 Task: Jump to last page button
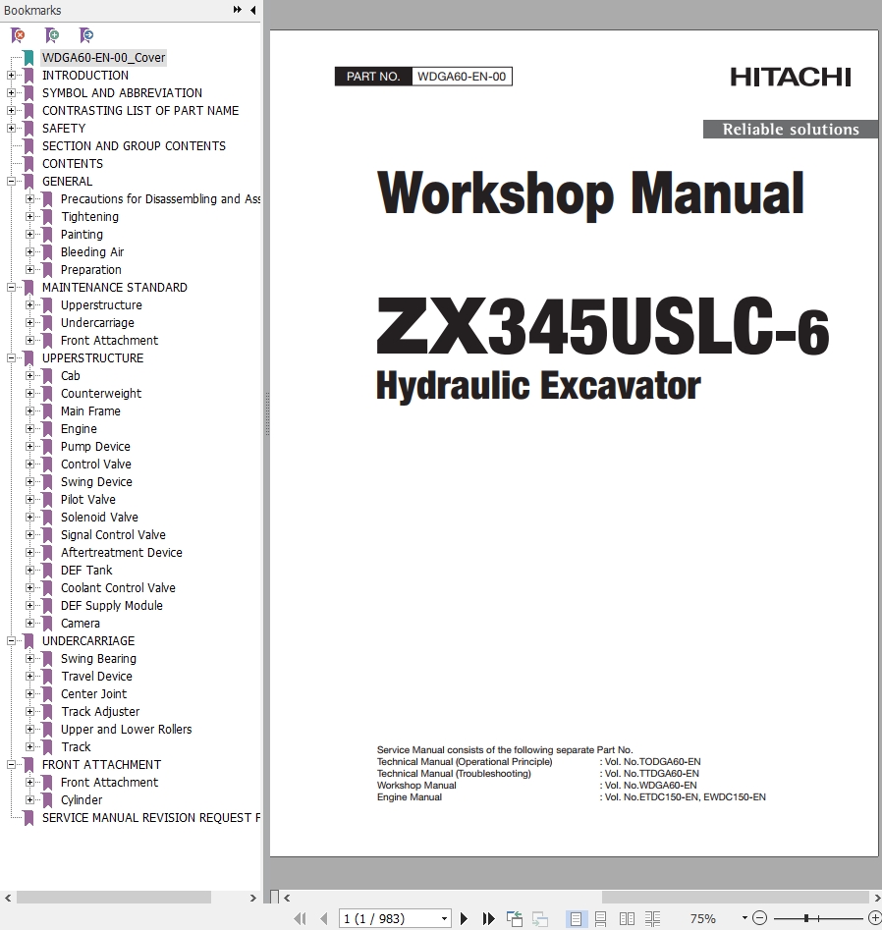[488, 919]
